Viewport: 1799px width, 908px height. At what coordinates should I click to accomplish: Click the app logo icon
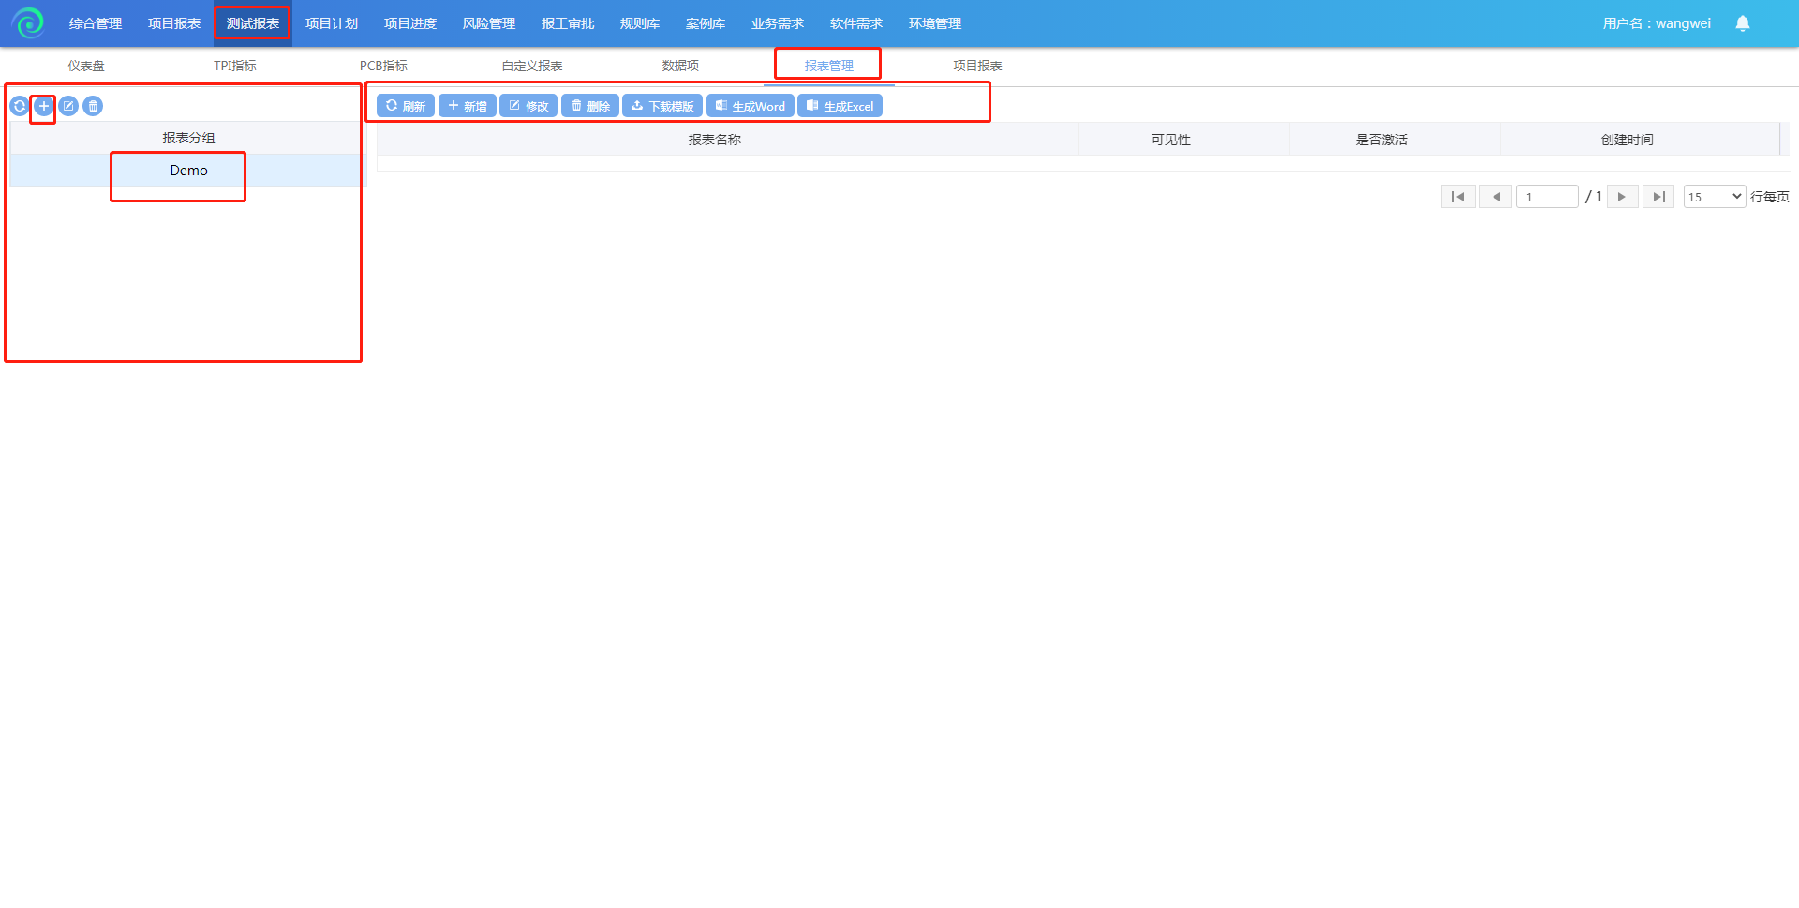pyautogui.click(x=28, y=23)
